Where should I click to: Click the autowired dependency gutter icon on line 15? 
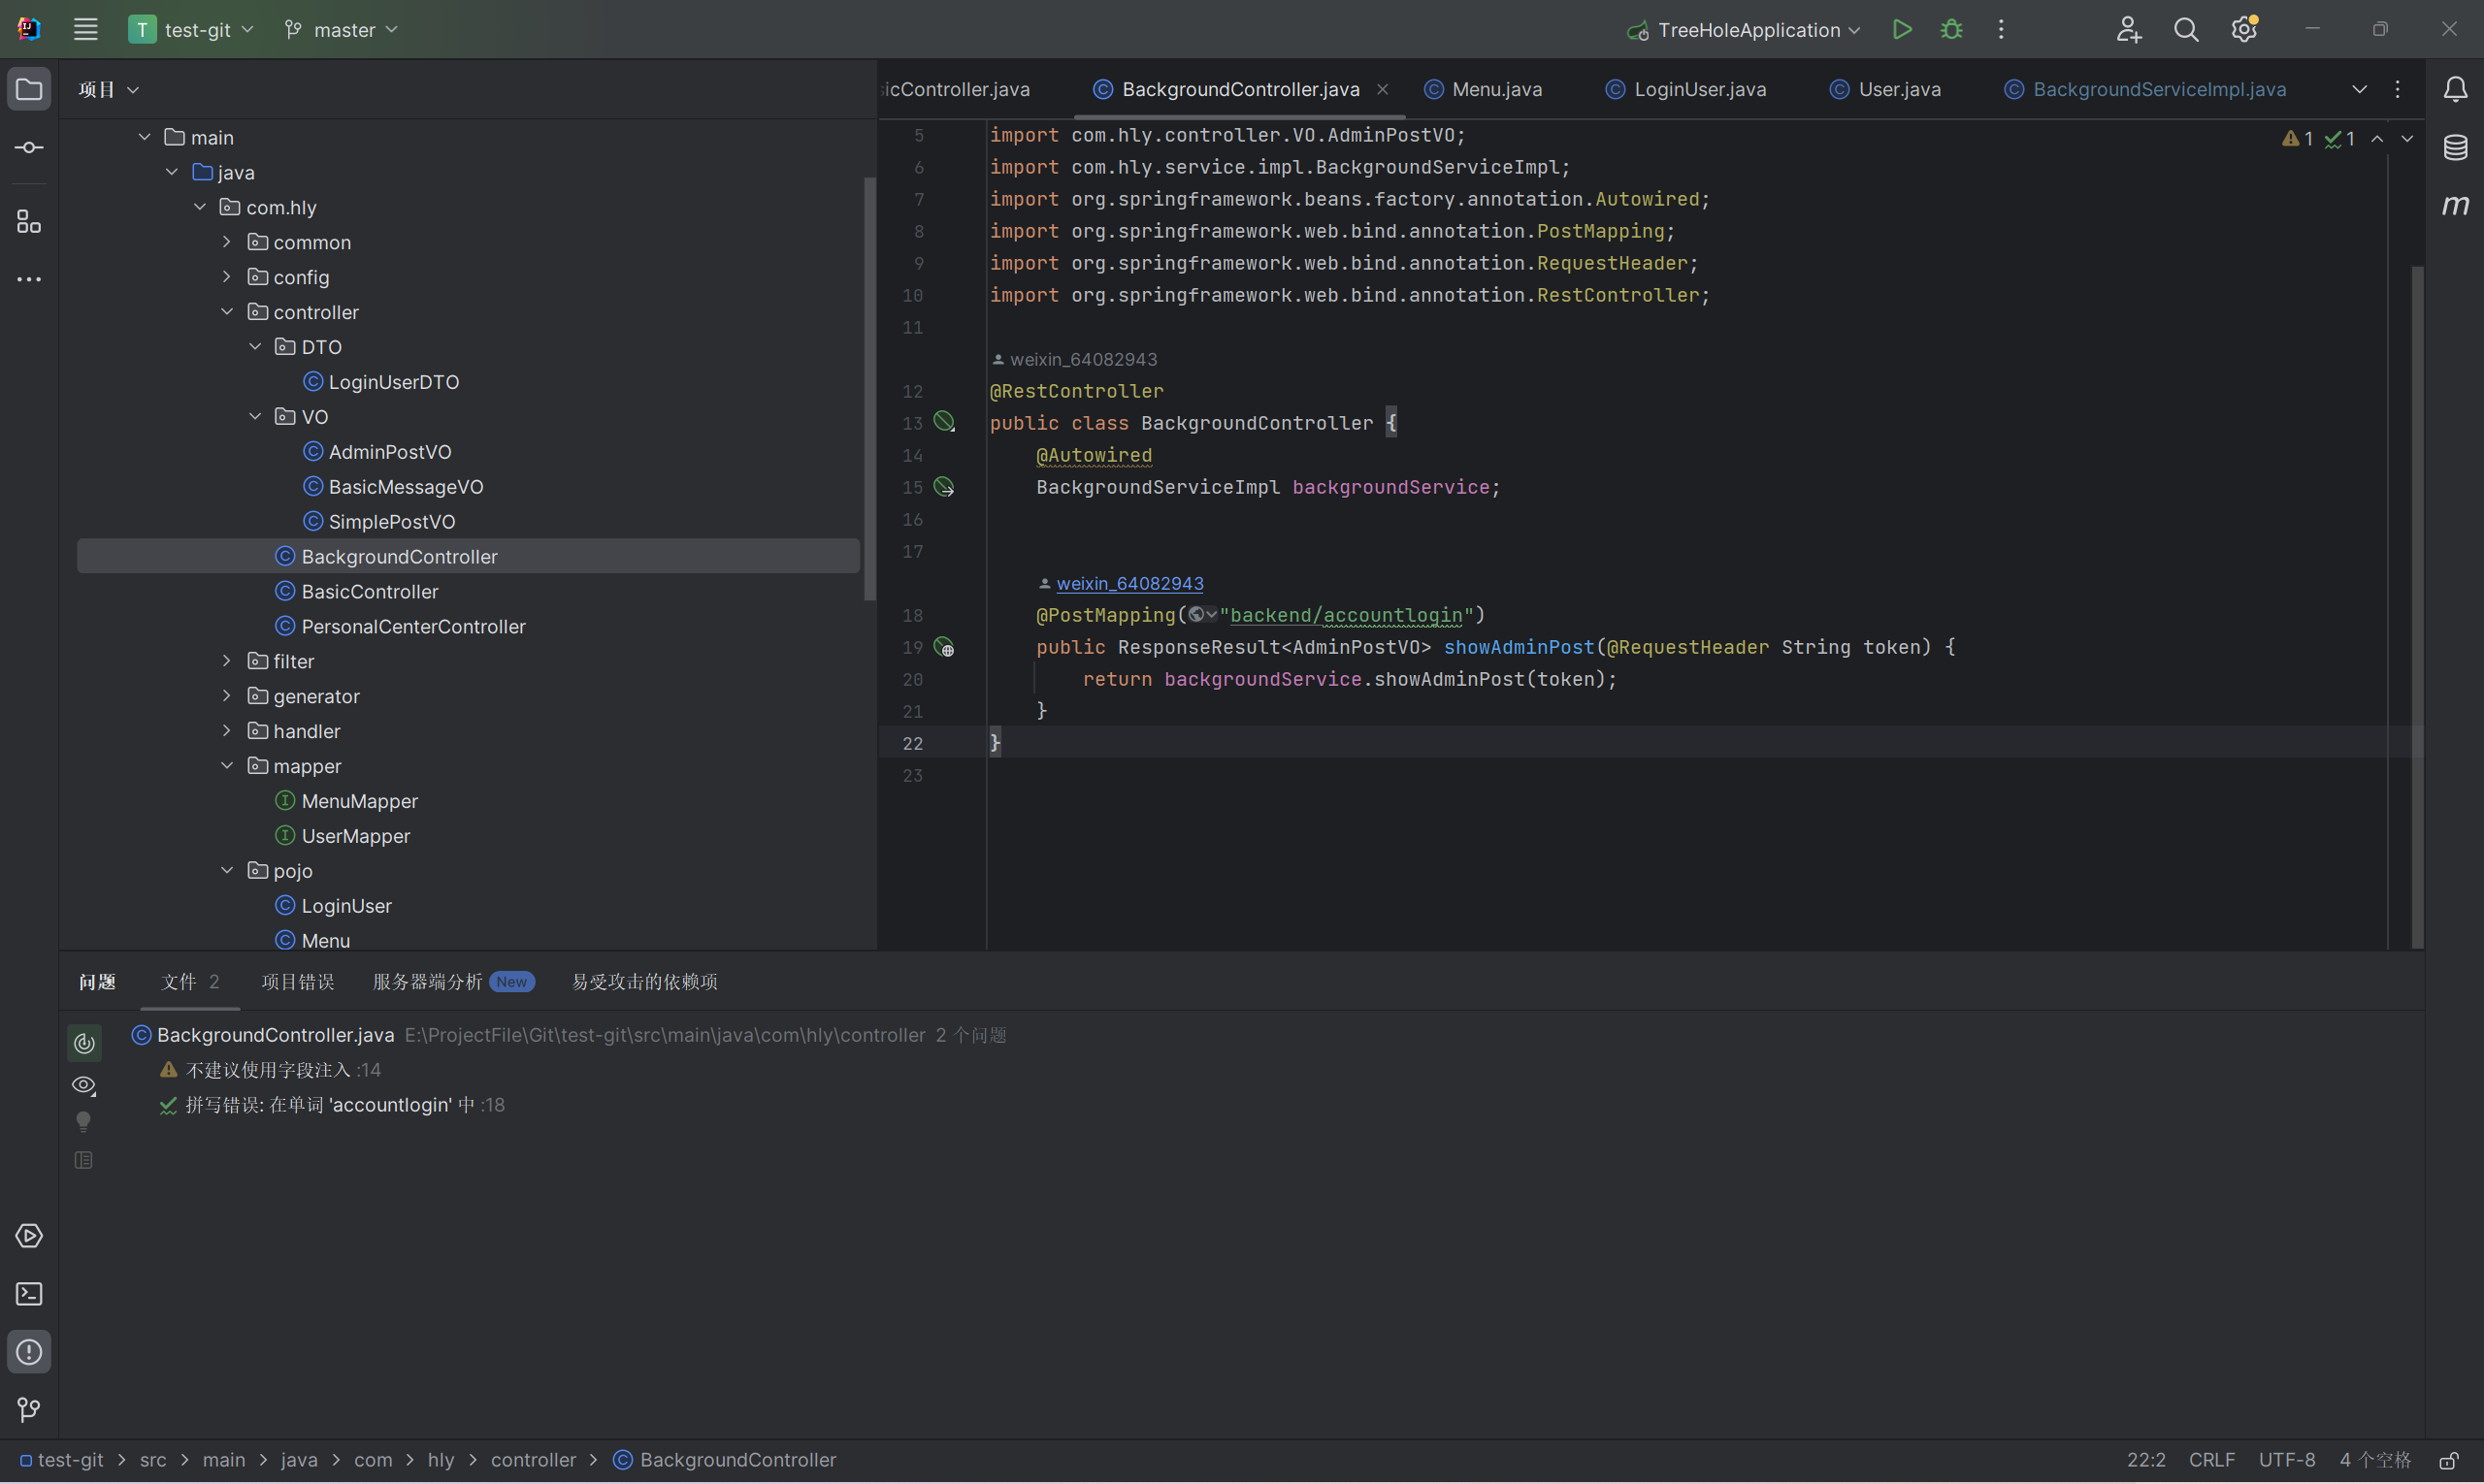click(944, 487)
